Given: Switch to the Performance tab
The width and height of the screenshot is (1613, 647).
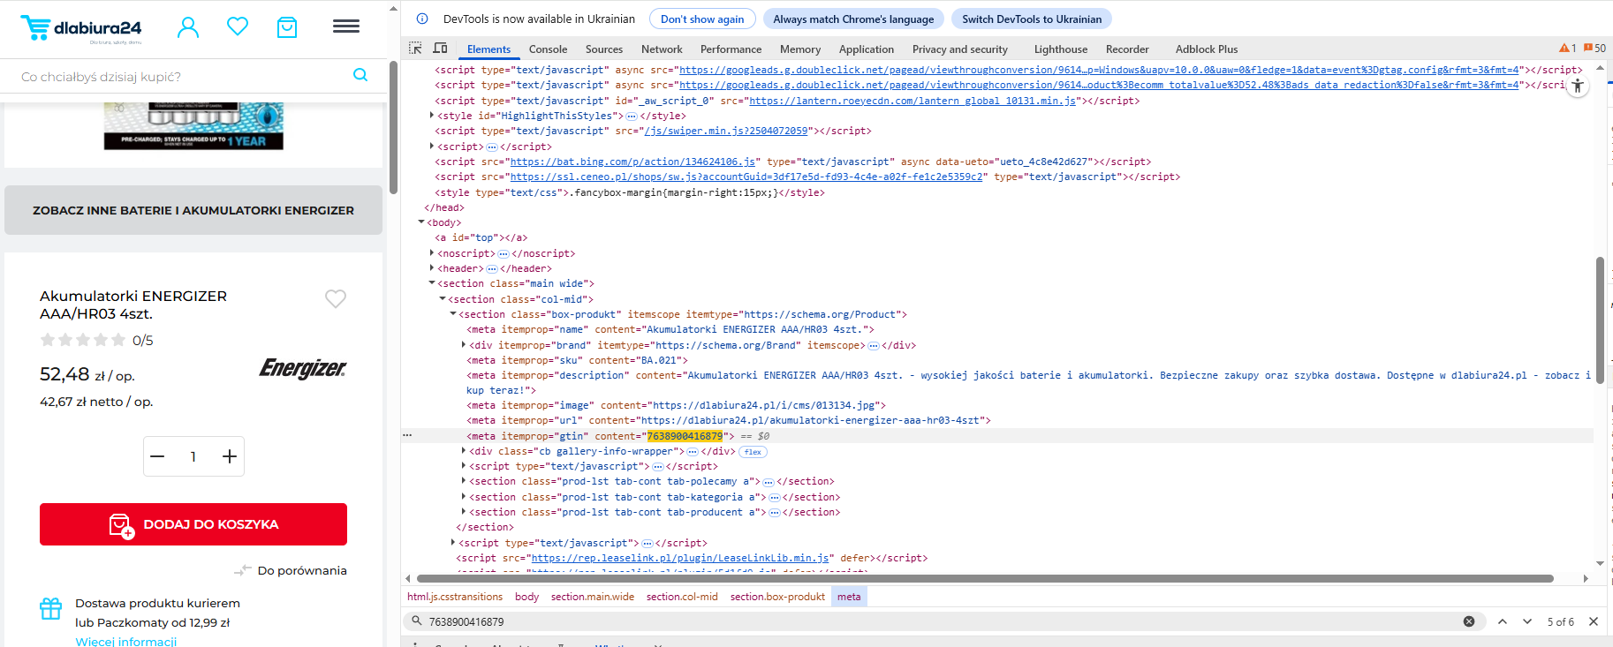Looking at the screenshot, I should tap(731, 49).
